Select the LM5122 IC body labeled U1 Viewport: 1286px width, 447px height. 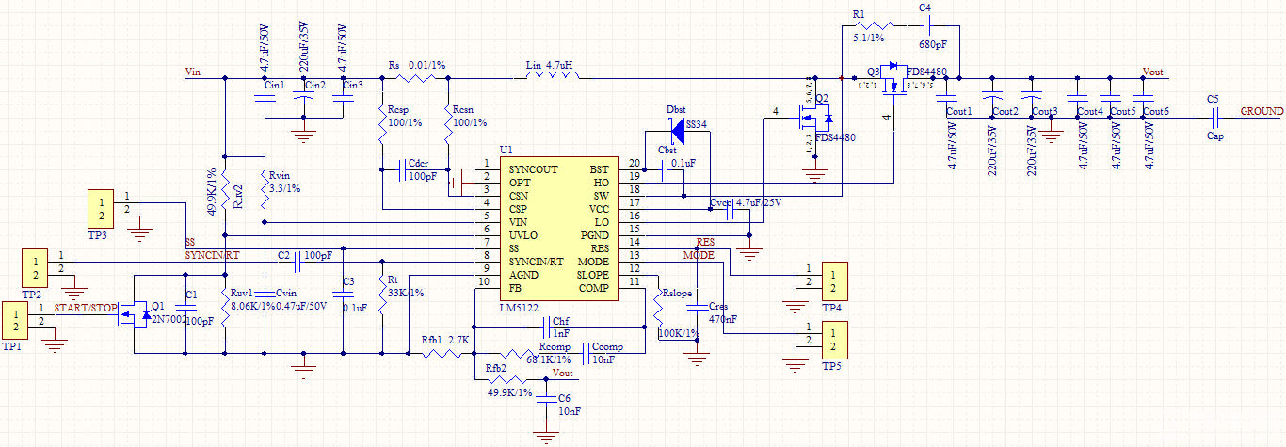pos(559,229)
